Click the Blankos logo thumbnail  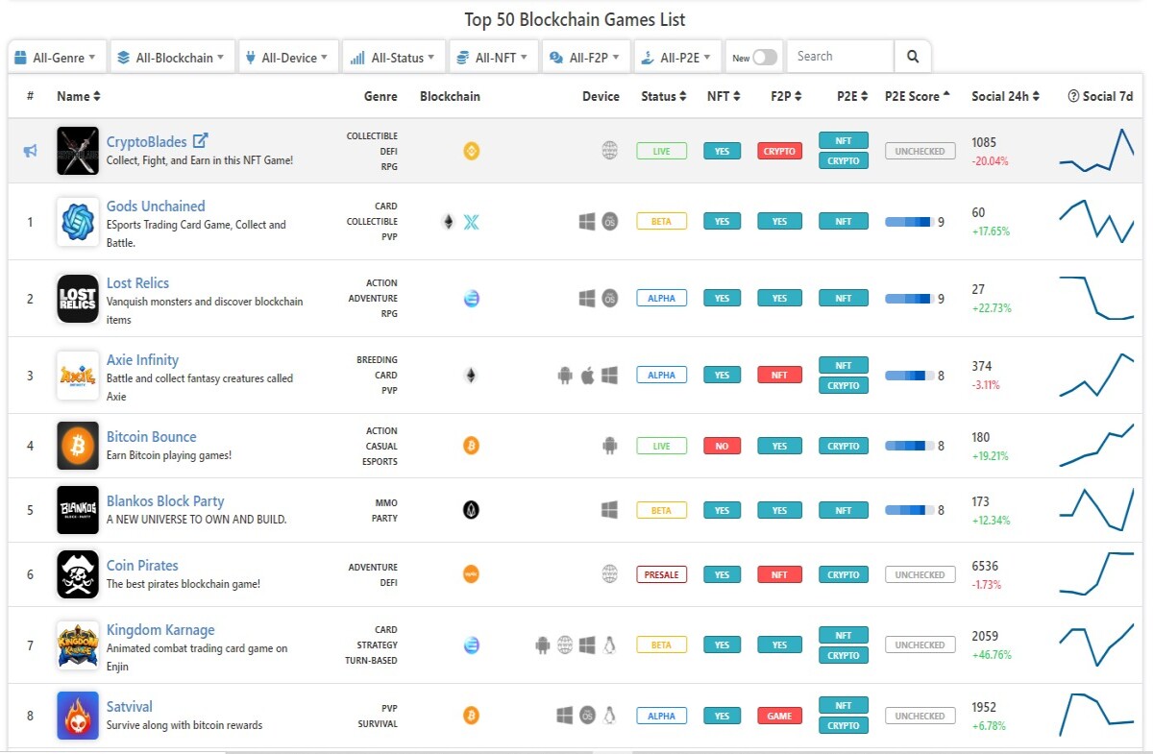(78, 510)
